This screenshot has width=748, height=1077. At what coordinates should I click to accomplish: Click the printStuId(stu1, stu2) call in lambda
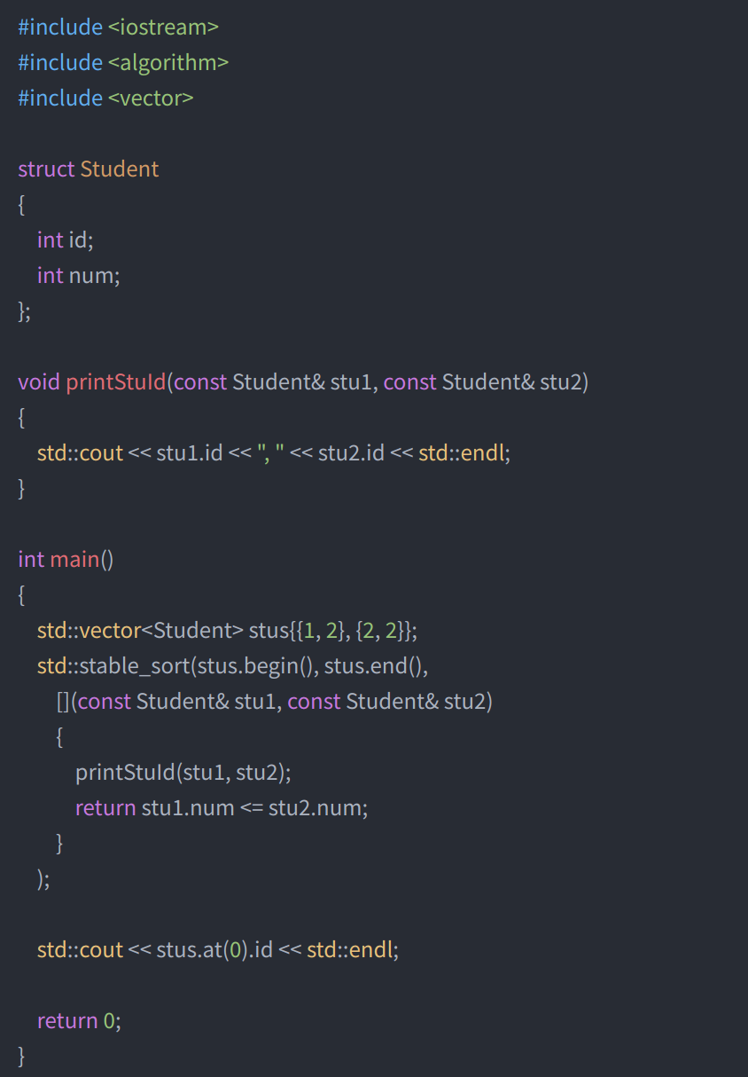183,773
